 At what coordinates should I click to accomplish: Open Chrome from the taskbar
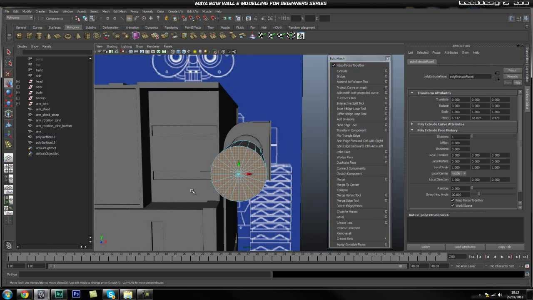pos(25,295)
